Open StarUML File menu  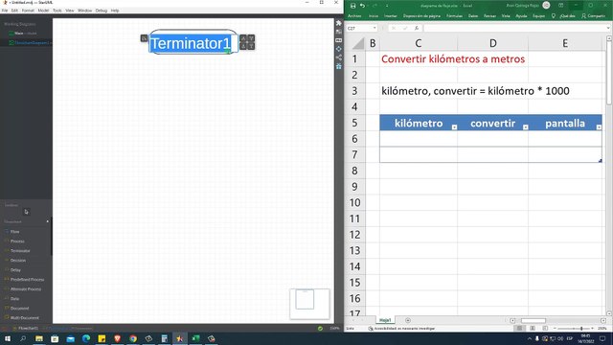pos(5,11)
